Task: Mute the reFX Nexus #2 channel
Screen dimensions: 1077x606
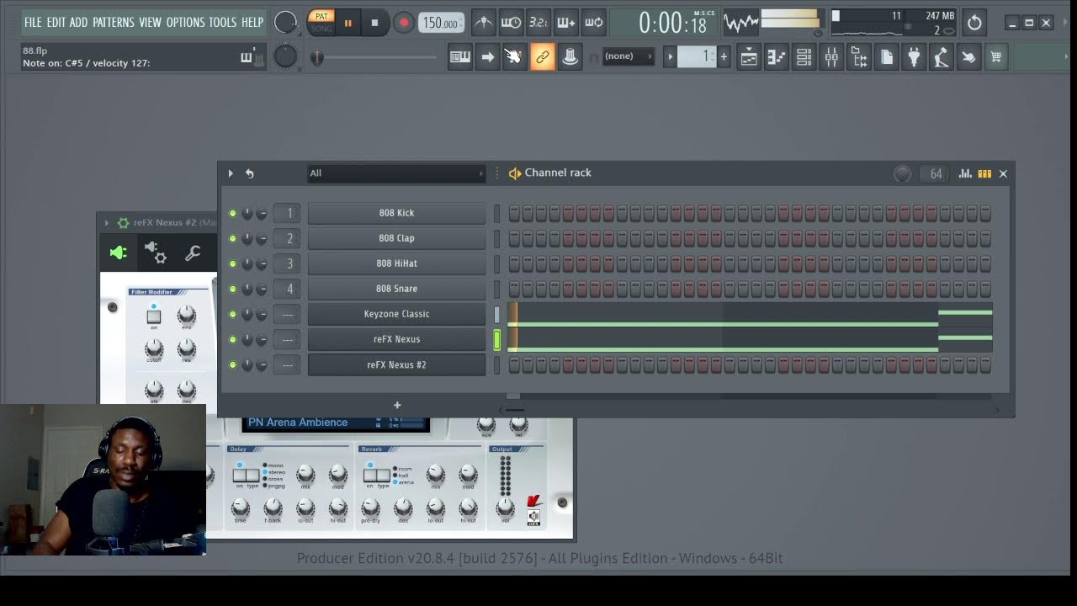Action: click(233, 365)
